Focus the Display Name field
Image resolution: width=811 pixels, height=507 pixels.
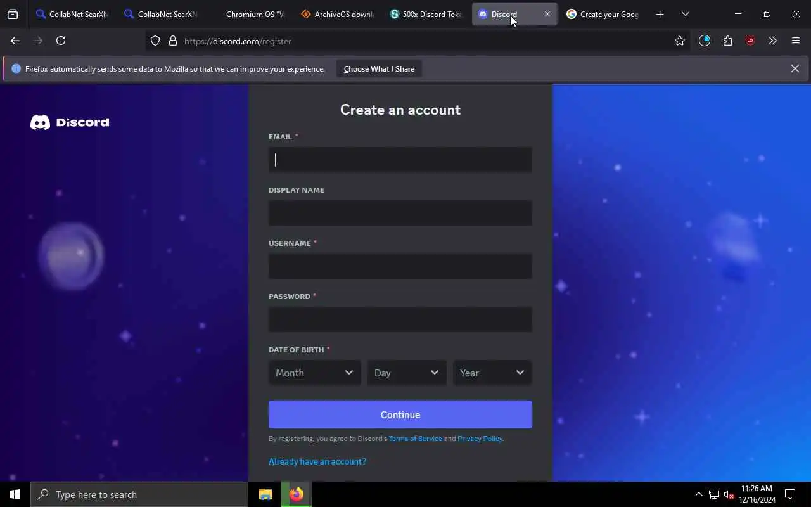coord(400,213)
